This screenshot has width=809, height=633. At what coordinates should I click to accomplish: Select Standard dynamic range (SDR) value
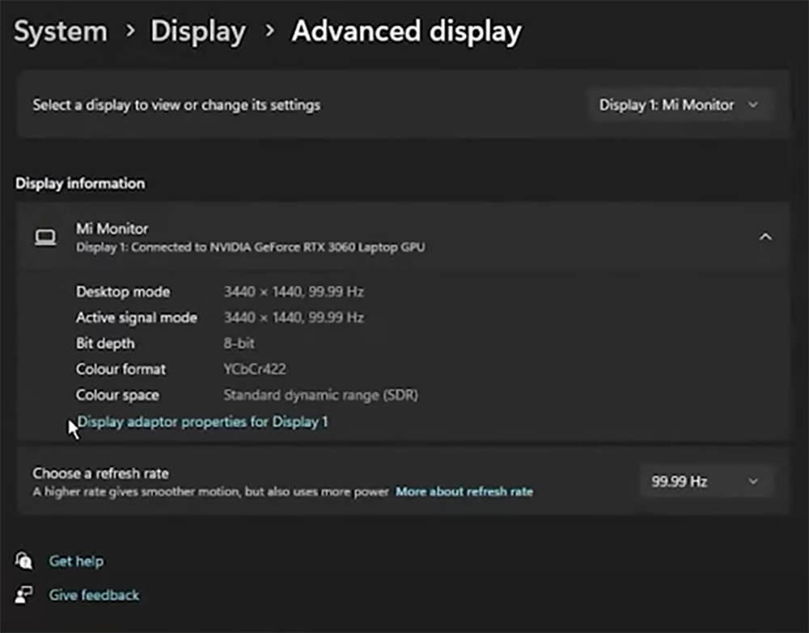pyautogui.click(x=320, y=395)
